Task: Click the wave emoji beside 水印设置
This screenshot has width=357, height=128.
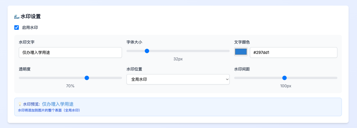Action: point(17,17)
